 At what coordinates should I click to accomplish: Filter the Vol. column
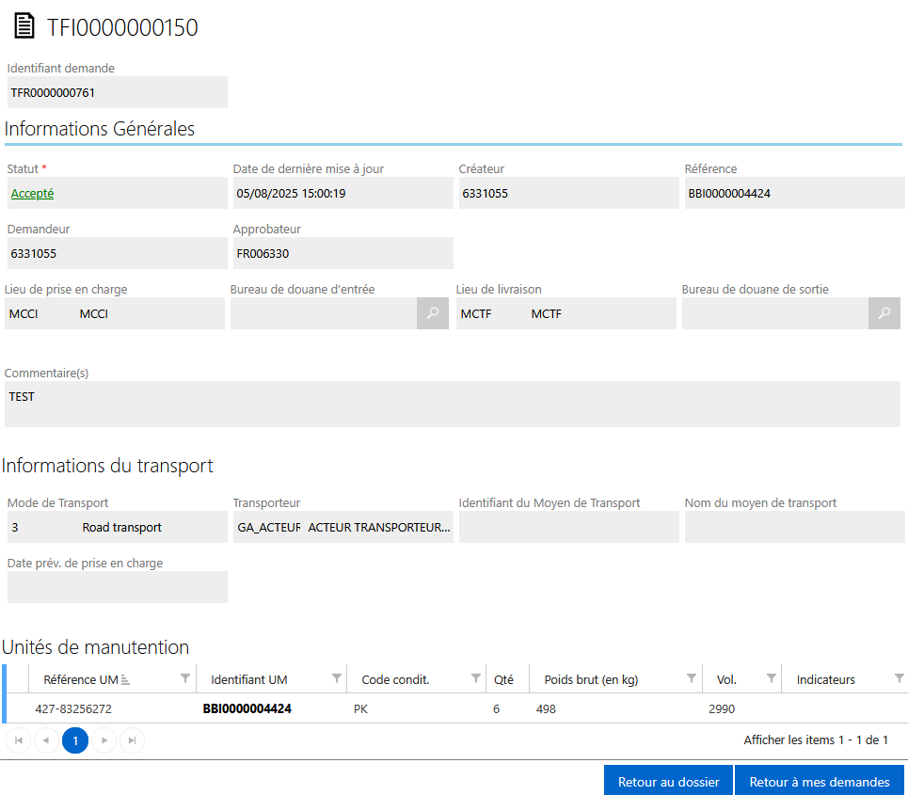(x=772, y=678)
